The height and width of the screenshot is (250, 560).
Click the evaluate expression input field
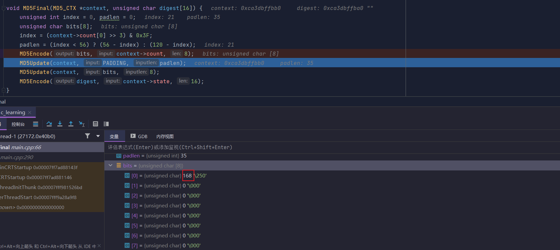299,147
